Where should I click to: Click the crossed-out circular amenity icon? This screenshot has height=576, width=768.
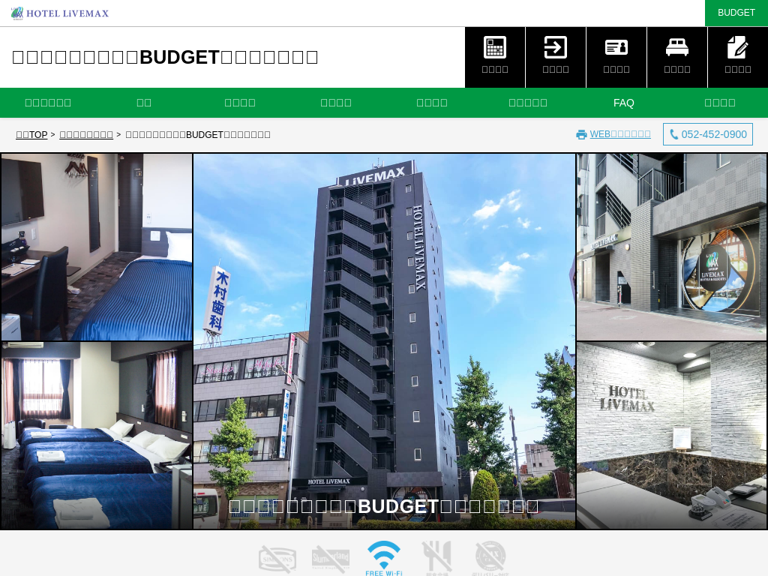pyautogui.click(x=490, y=557)
